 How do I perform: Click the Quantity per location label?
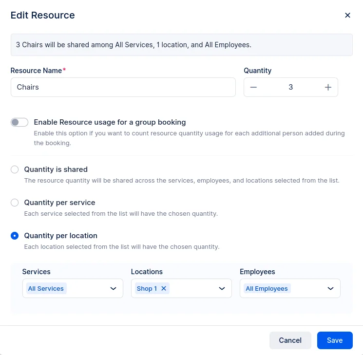point(61,236)
